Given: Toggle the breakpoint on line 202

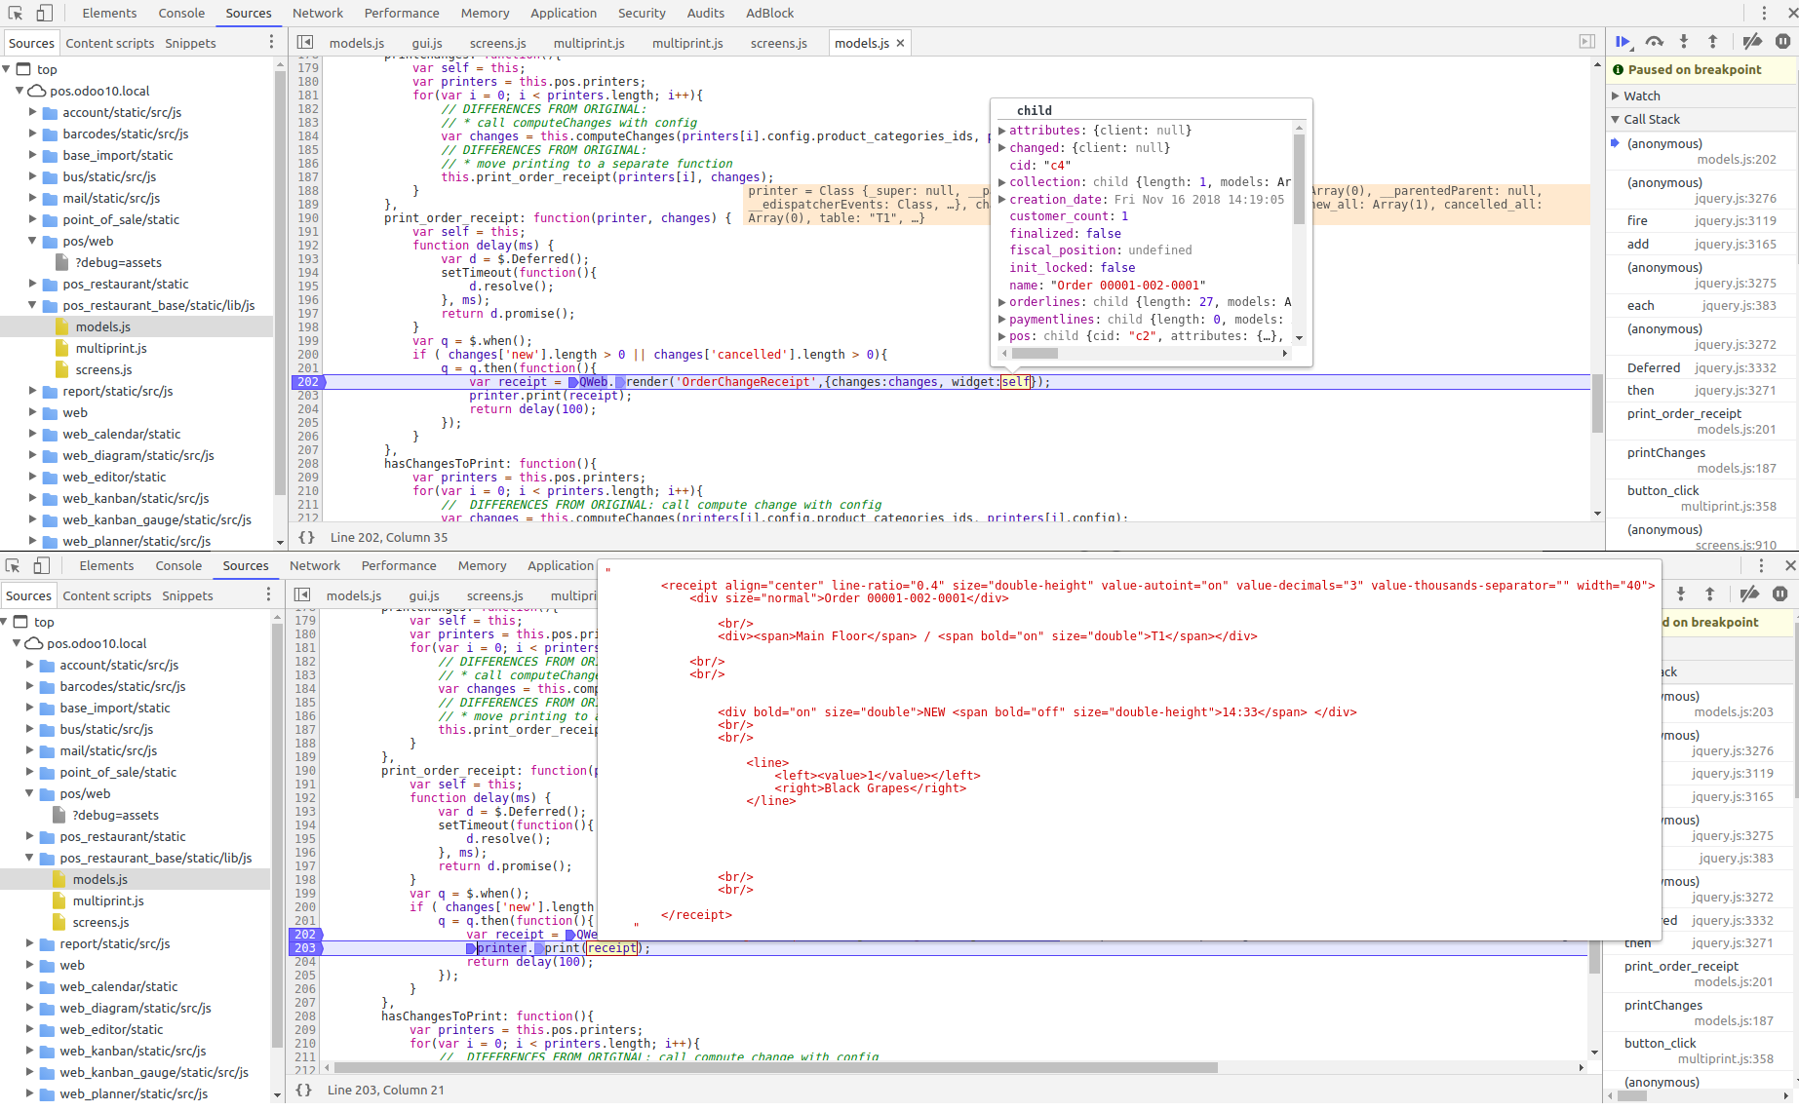Looking at the screenshot, I should 308,382.
